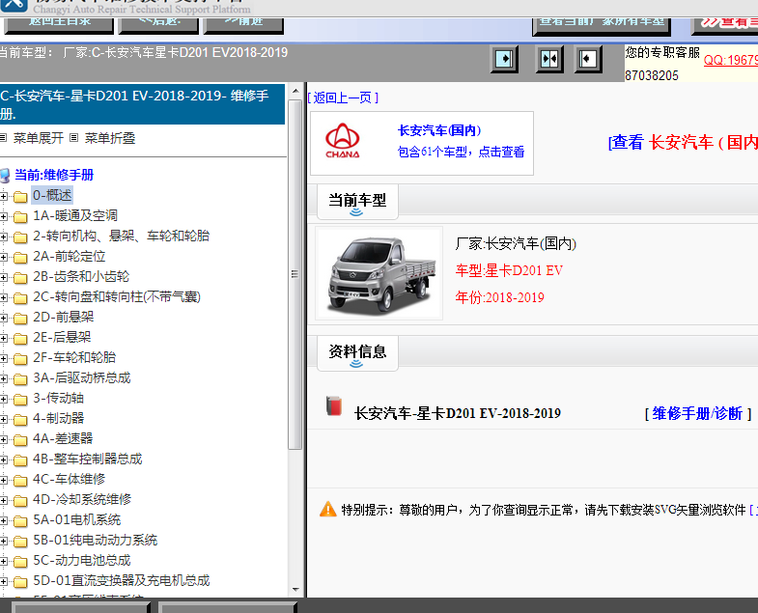Click the folder icon for 0-概述
This screenshot has width=758, height=613.
point(20,196)
